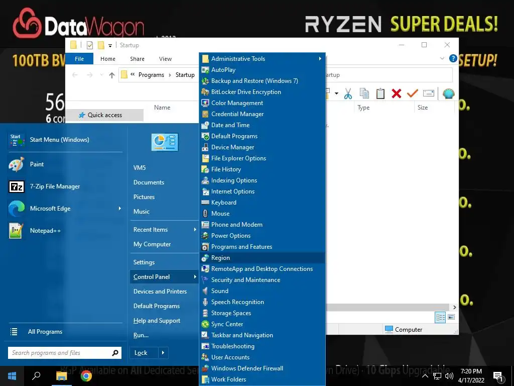This screenshot has width=514, height=386.
Task: Click the Size column header
Action: pos(423,108)
